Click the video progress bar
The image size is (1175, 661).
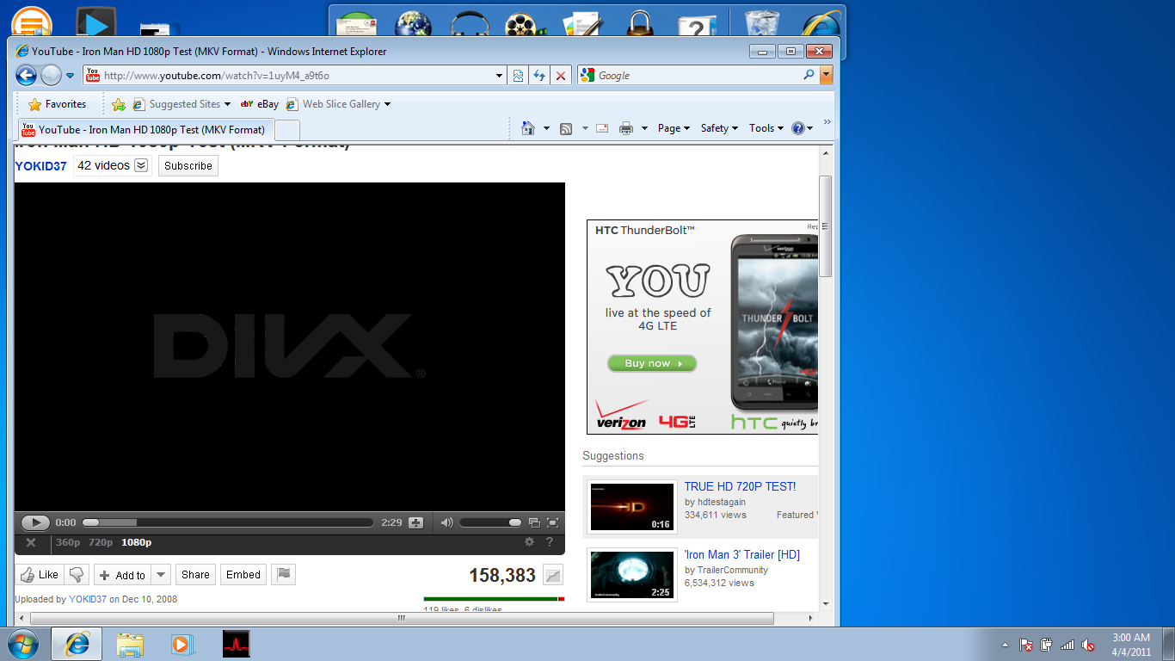pos(228,522)
